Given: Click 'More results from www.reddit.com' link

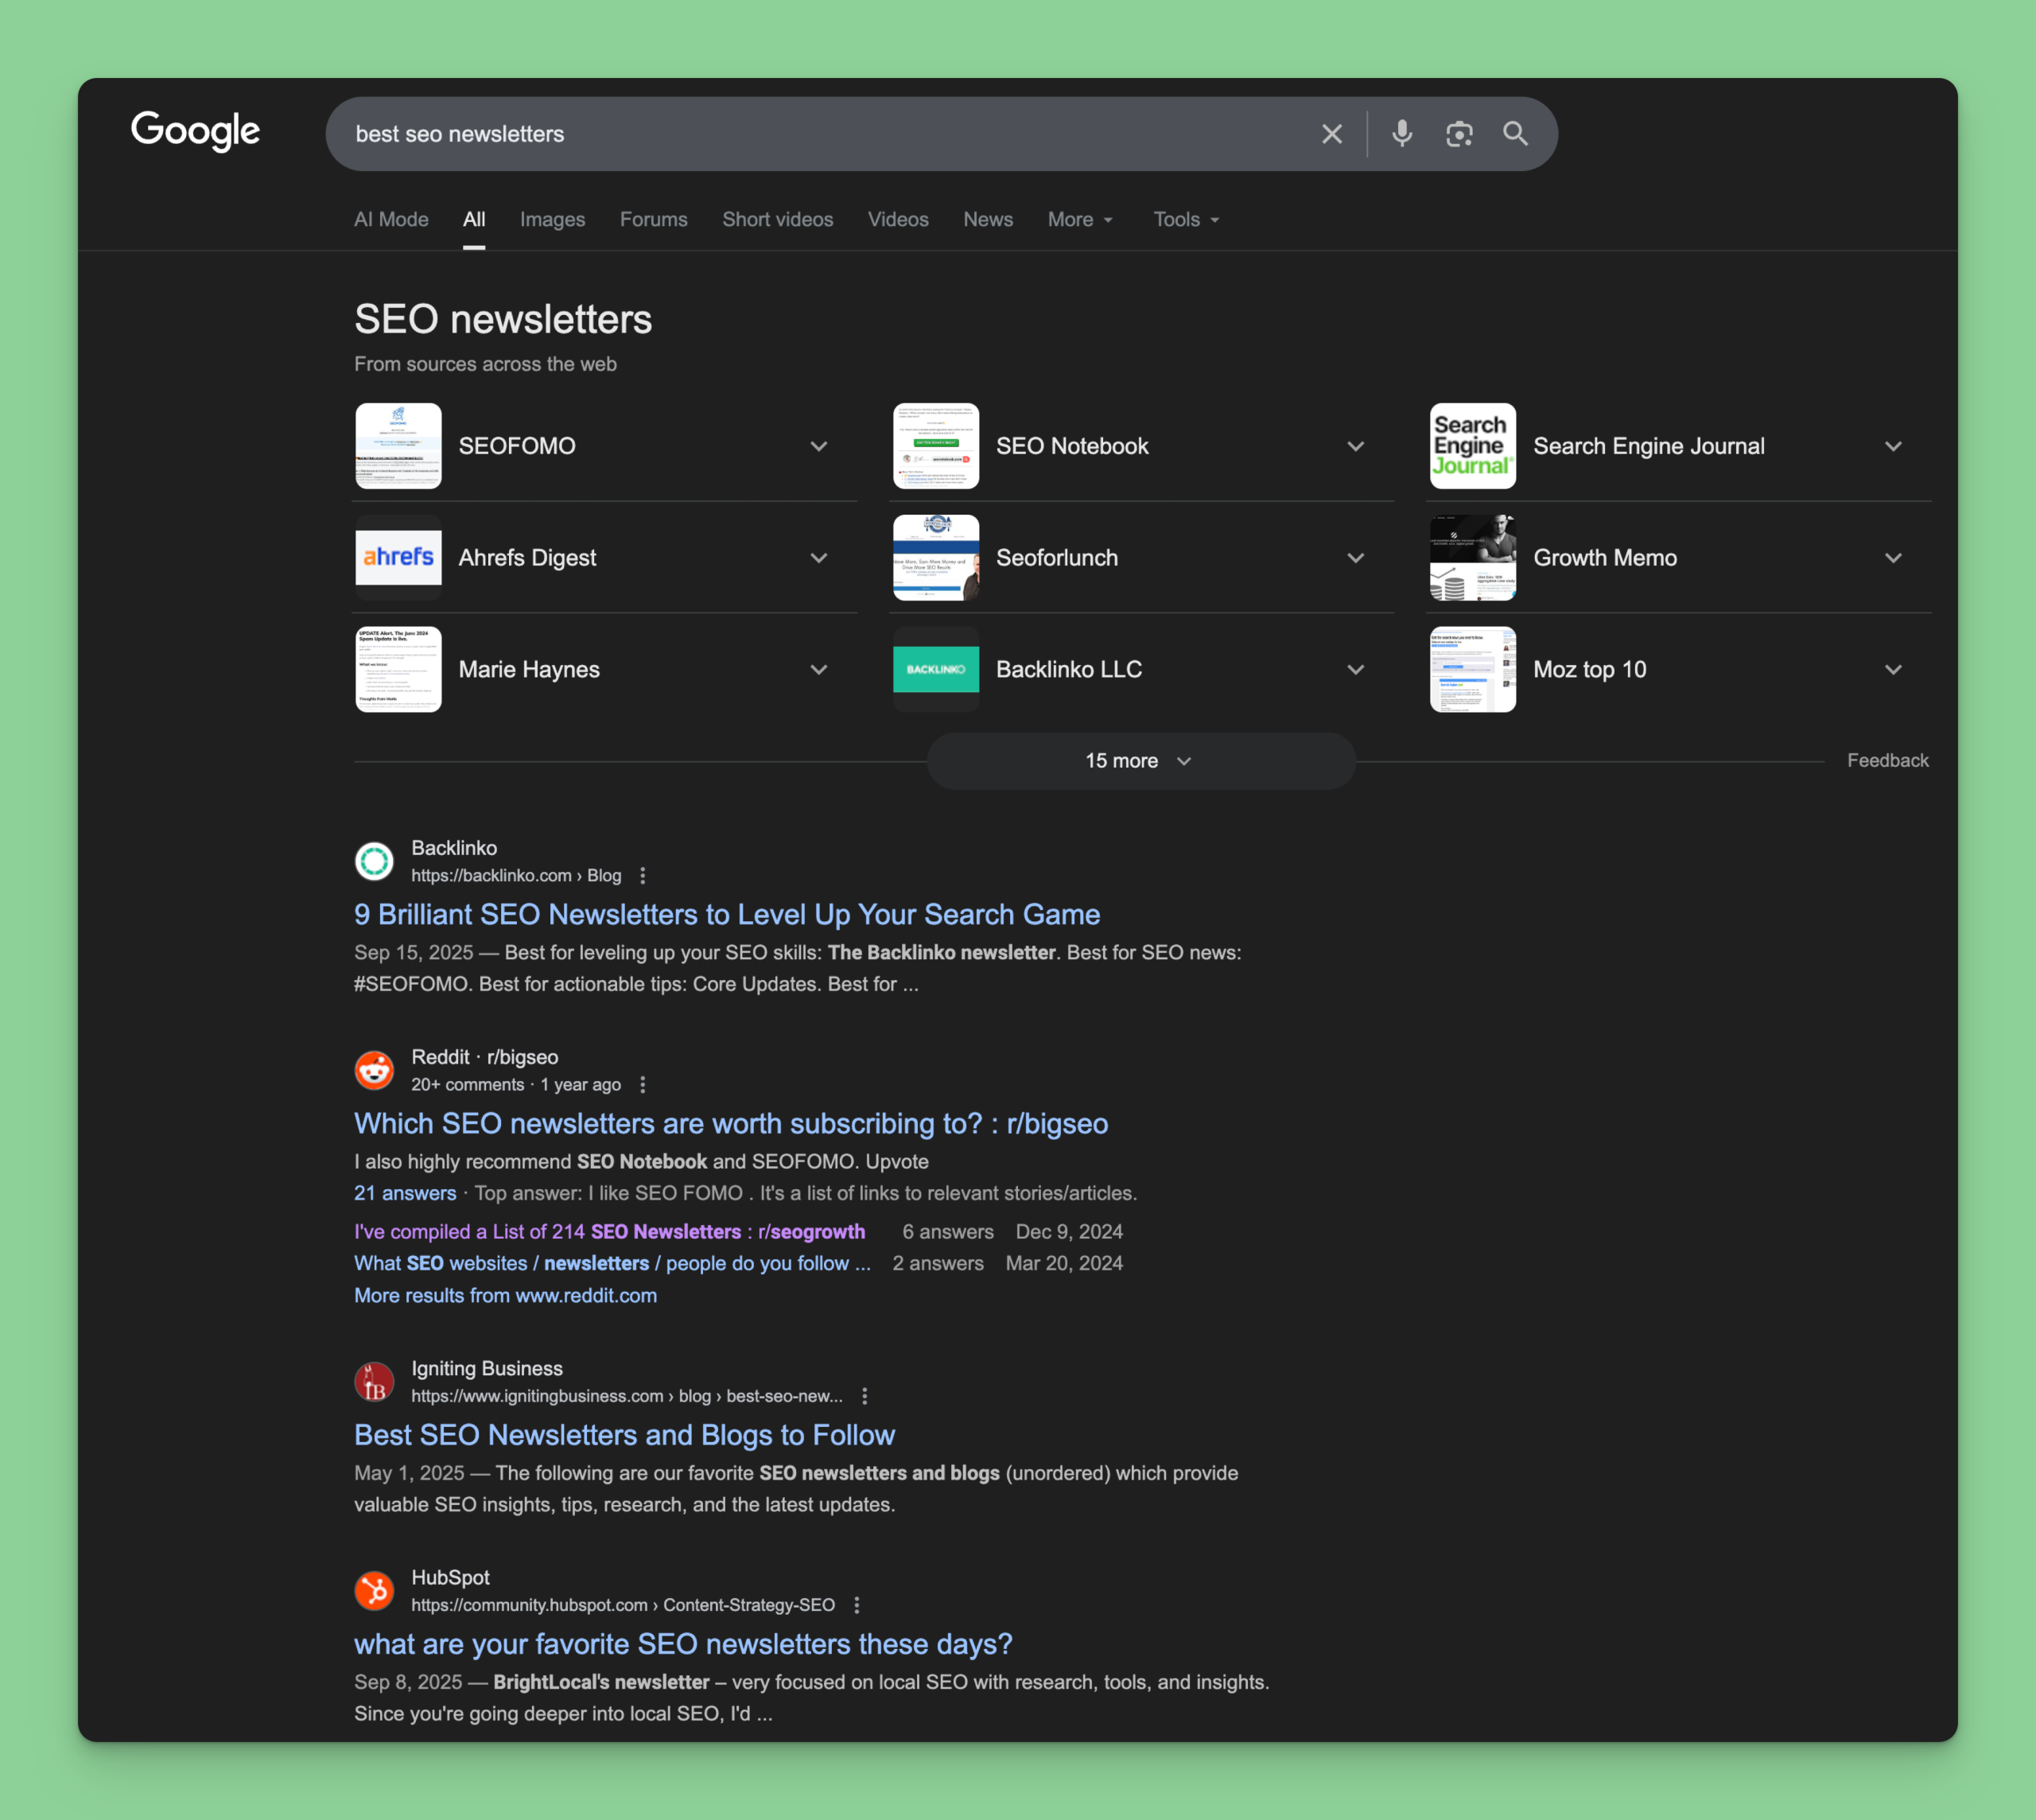Looking at the screenshot, I should tap(505, 1295).
